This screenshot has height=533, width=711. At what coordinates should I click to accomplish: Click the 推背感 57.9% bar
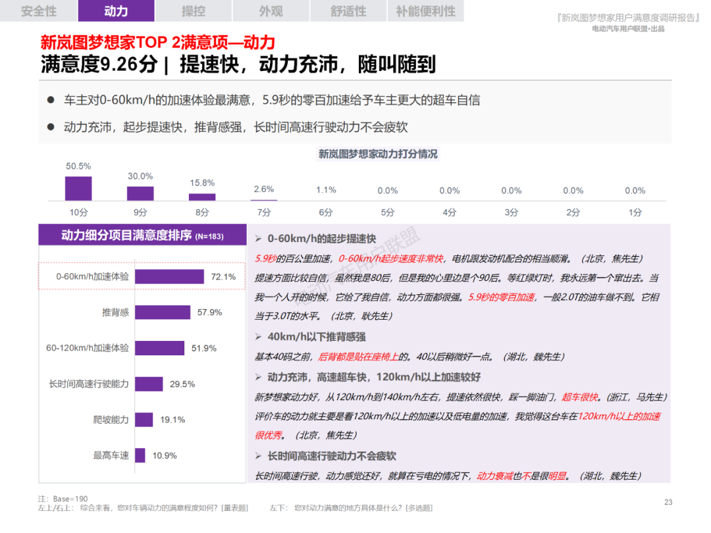point(163,313)
